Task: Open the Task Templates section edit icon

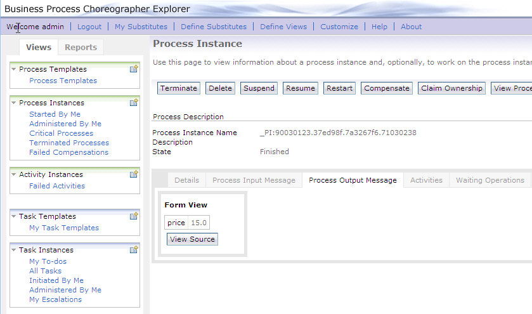Action: pyautogui.click(x=134, y=216)
